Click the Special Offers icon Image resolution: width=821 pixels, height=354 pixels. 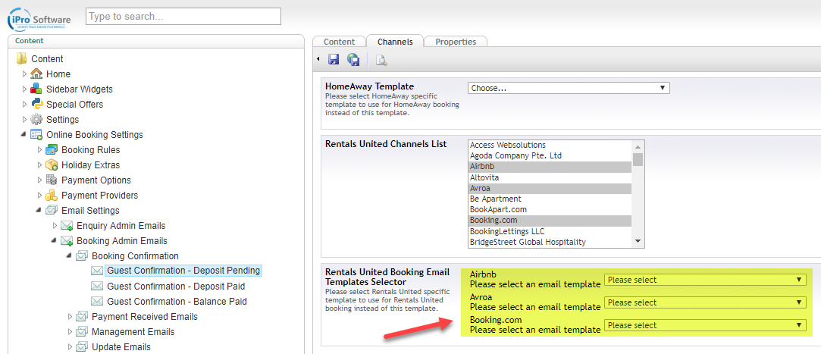(36, 104)
